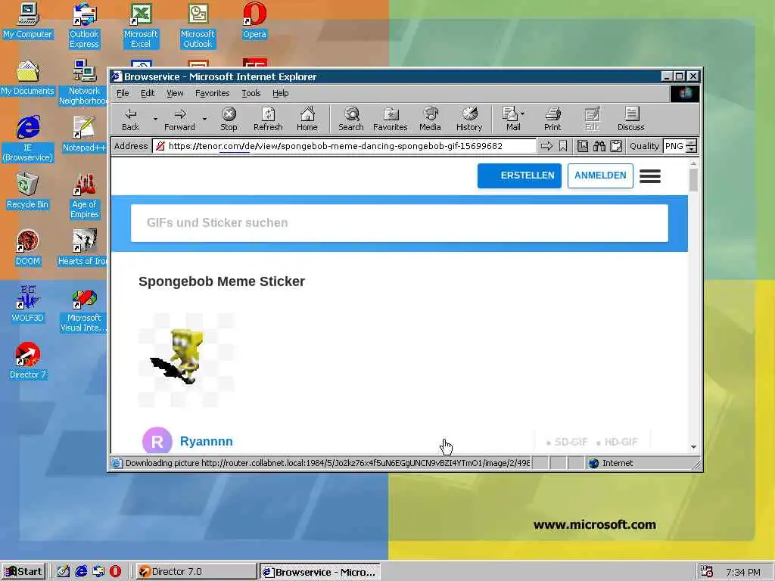Open the Favorites toolbar button
This screenshot has height=581, width=775.
coord(390,119)
